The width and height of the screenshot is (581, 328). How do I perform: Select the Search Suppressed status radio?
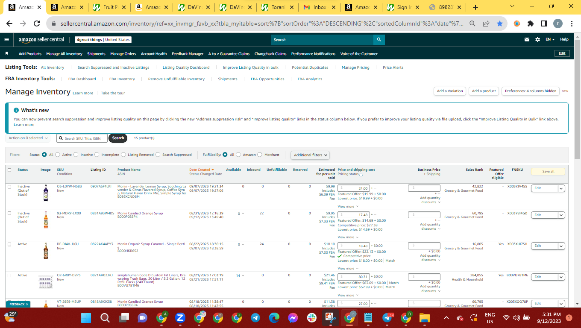click(158, 155)
